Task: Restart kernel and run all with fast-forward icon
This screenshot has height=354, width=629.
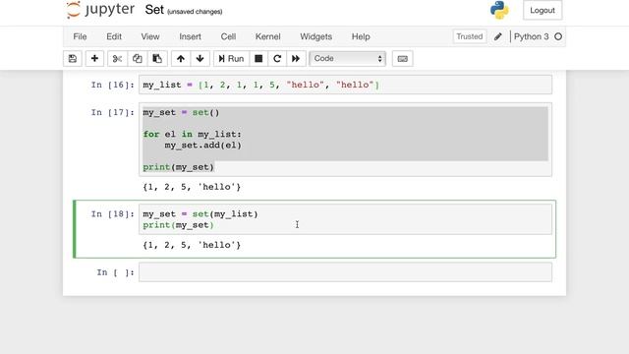Action: (296, 59)
